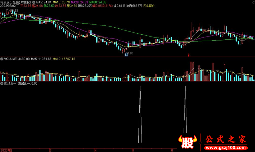The image size is (255, 152).
Task: Open the dropdown circle beside 松原股份 title
Action: 34,2
